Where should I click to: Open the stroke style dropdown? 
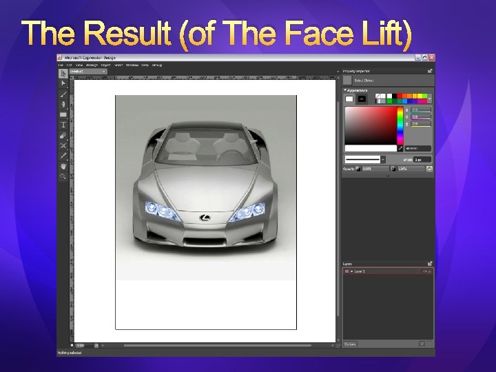383,159
